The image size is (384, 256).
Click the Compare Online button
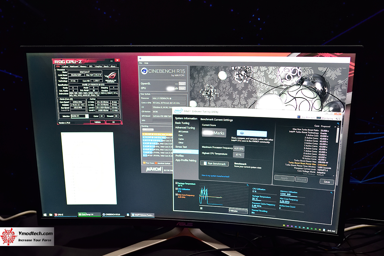coord(252,133)
